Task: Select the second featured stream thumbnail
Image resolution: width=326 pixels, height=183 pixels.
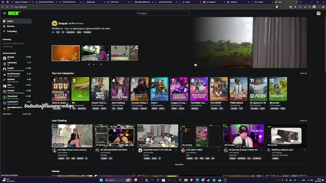Action: click(95, 53)
